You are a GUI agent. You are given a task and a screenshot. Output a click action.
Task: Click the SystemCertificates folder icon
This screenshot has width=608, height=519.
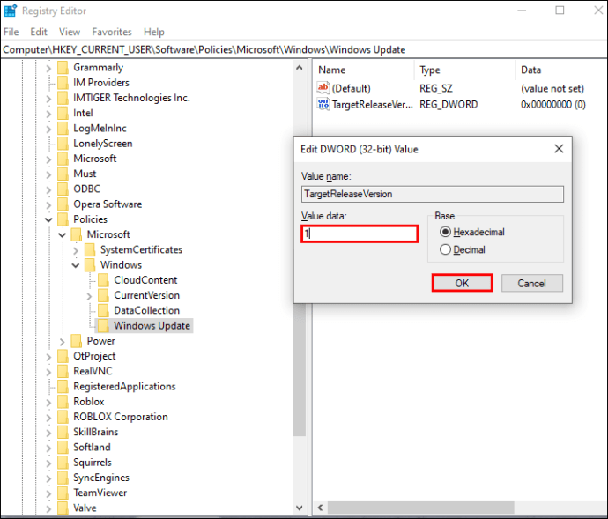(90, 249)
